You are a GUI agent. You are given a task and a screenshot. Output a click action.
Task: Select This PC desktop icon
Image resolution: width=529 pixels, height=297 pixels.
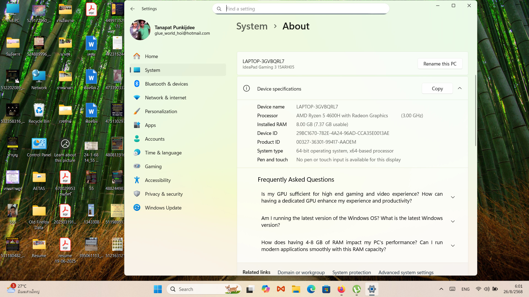[13, 13]
